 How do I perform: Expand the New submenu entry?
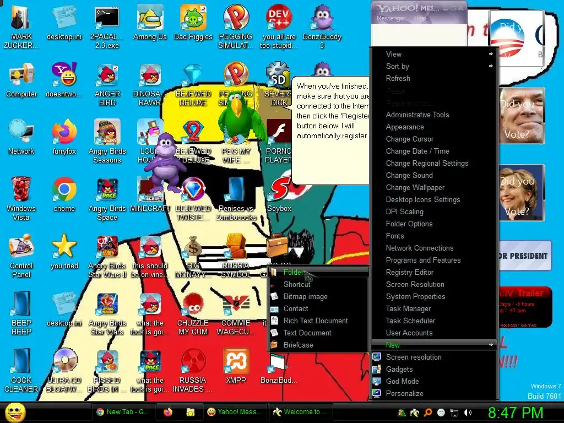(434, 345)
